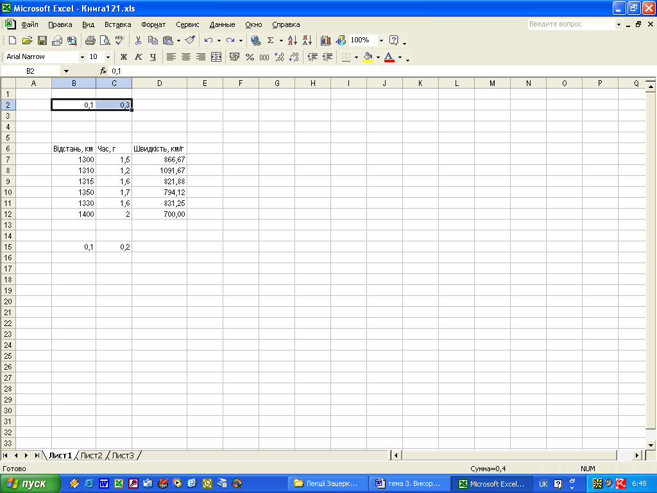Click the пуск Start button
This screenshot has width=657, height=493.
point(30,484)
